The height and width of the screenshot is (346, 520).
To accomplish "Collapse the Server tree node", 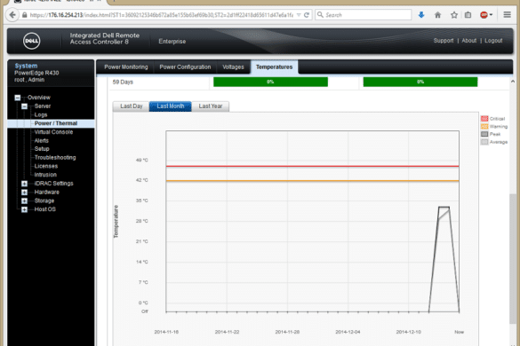I will tap(25, 106).
